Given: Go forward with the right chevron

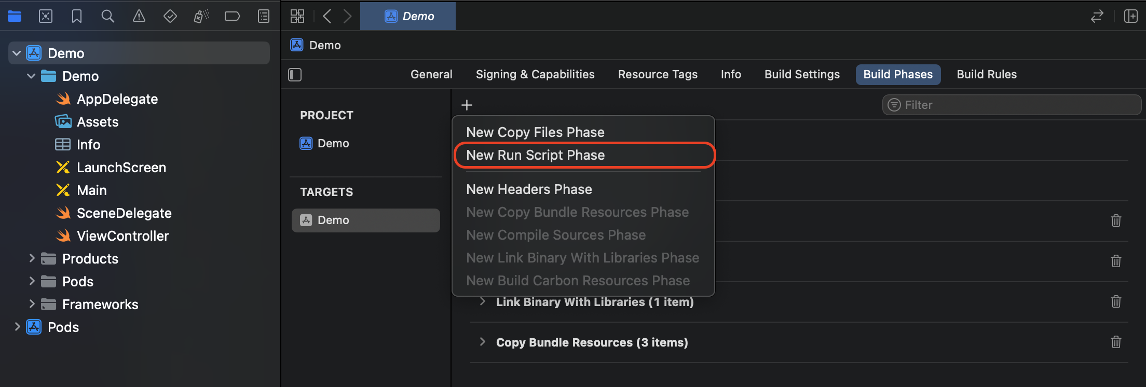Looking at the screenshot, I should (x=347, y=16).
